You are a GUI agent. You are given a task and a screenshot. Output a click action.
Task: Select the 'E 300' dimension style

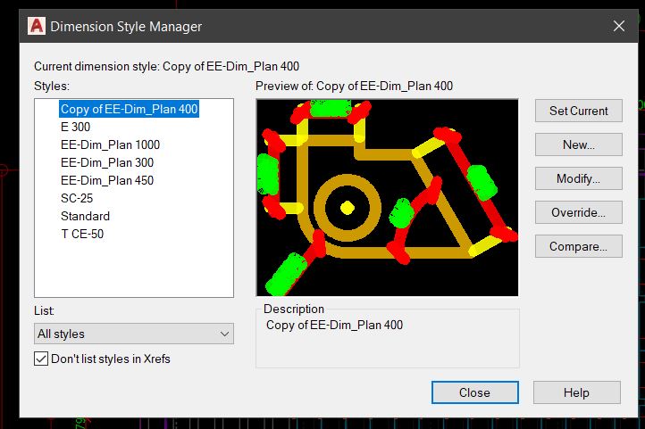pyautogui.click(x=75, y=127)
